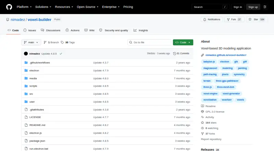Screen dimensions: 274x151
Task: View the 1 Branch link
Action: [51, 43]
